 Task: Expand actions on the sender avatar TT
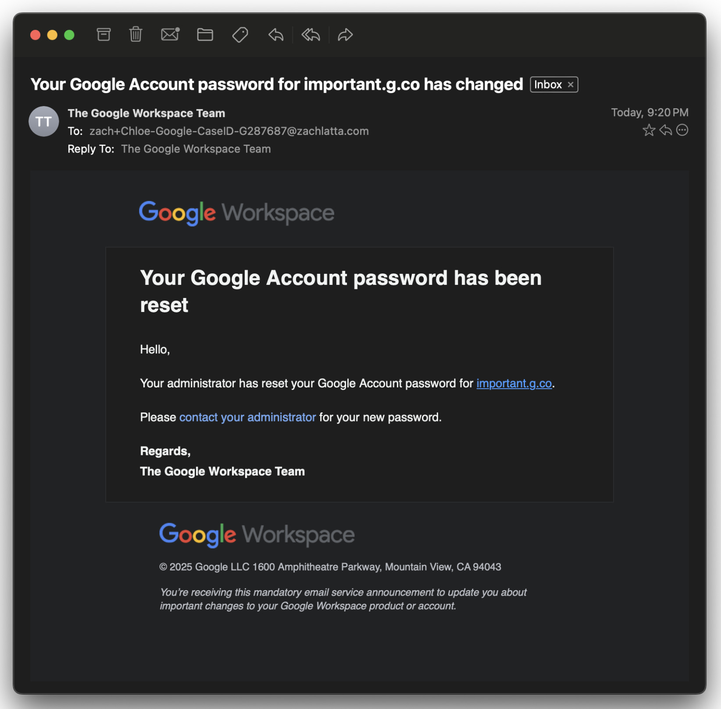tap(43, 121)
